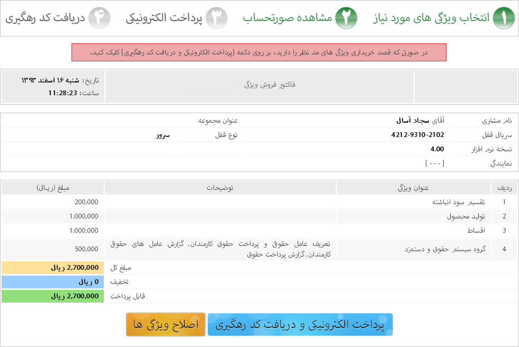Image resolution: width=519 pixels, height=347 pixels.
Task: Select feature 'گروه سیستم حقوق و دستمزد'
Action: pyautogui.click(x=445, y=249)
